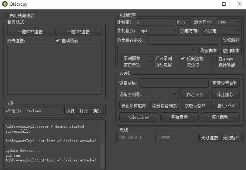Screen dimensions: 246x170
Task: Click the 'adb run' log line
Action: click(13, 155)
